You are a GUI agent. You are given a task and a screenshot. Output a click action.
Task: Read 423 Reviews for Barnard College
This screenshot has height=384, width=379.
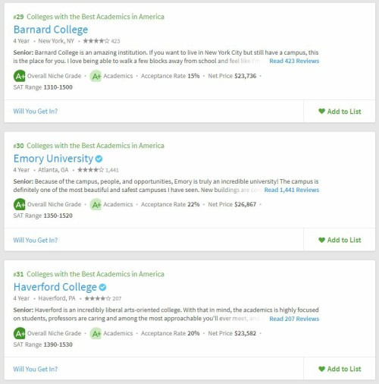(294, 61)
